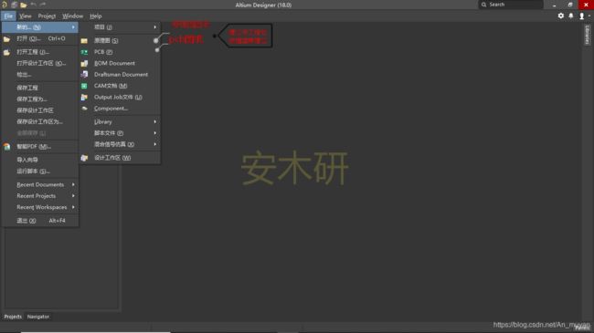Viewport: 594px width, 333px height.
Task: Expand the Library submenu arrow
Action: click(155, 122)
